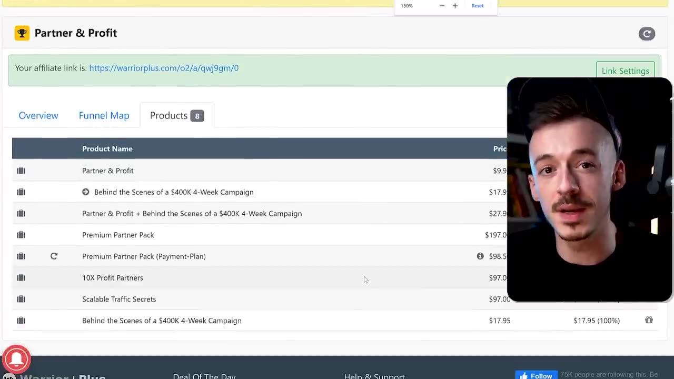Image resolution: width=674 pixels, height=379 pixels.
Task: Open Link Settings
Action: coord(625,71)
